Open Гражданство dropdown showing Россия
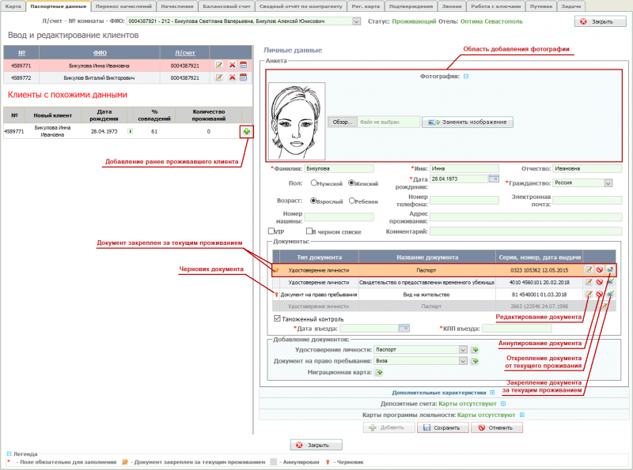This screenshot has width=633, height=470. 608,183
